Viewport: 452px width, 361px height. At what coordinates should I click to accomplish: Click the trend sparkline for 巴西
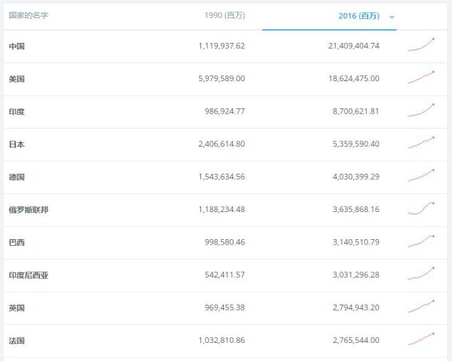click(421, 241)
